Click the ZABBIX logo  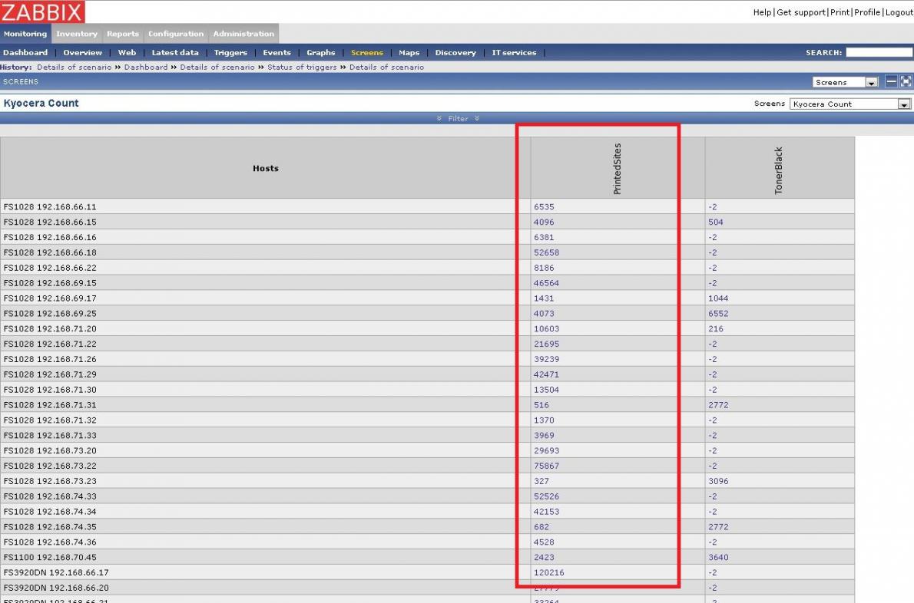(x=43, y=12)
